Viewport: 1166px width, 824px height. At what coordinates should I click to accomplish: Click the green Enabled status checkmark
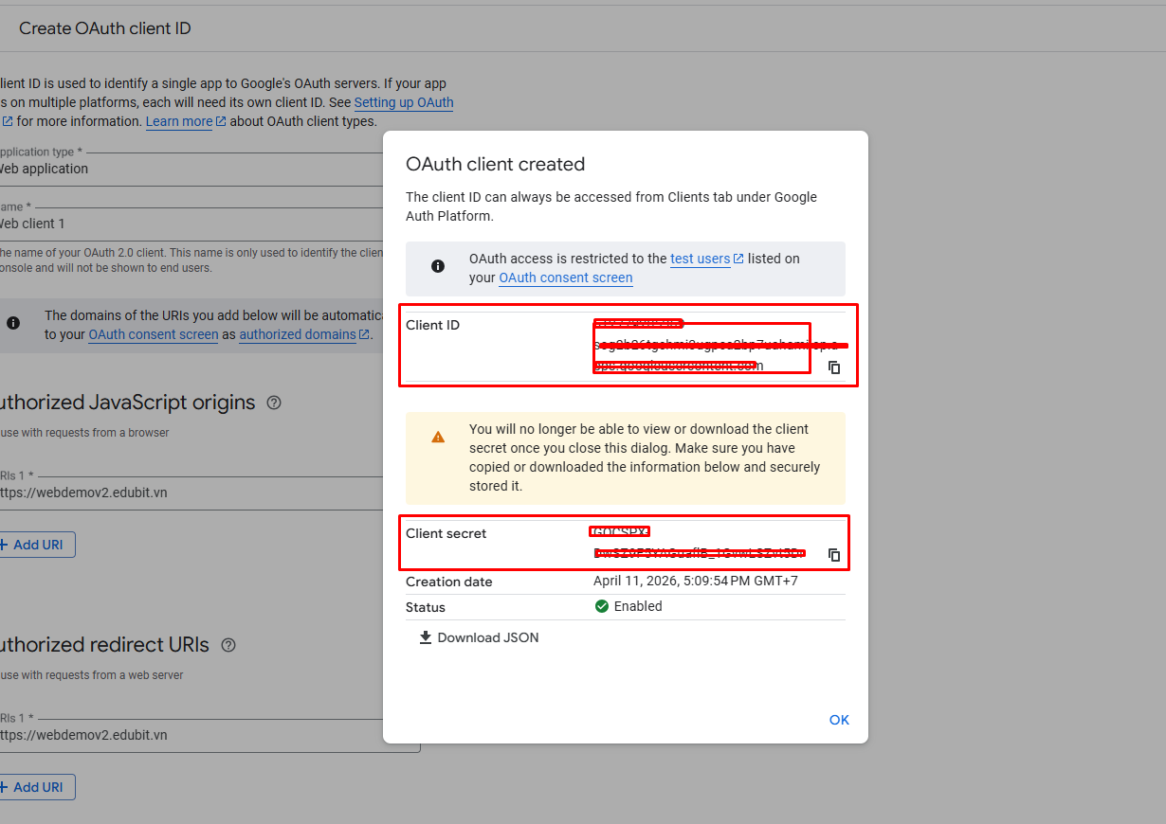pos(602,606)
